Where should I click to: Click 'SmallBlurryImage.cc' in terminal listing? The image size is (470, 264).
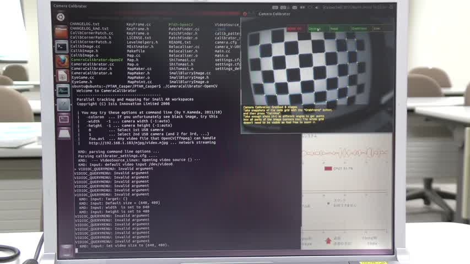[x=190, y=73]
